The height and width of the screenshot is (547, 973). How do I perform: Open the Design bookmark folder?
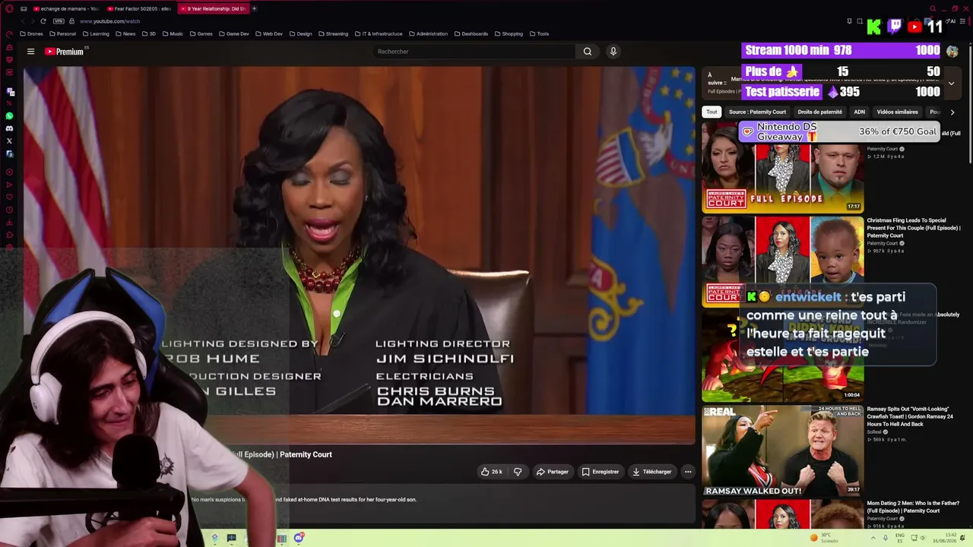tap(300, 33)
